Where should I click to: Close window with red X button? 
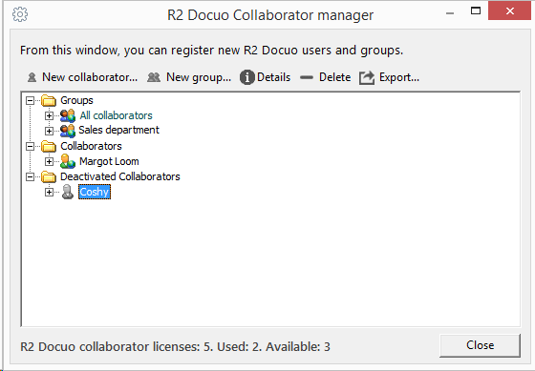tap(510, 10)
